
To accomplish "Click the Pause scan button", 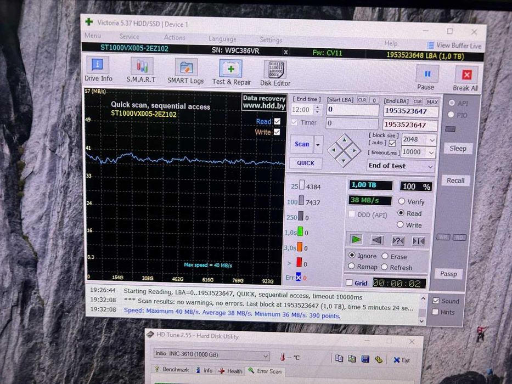I will [427, 77].
